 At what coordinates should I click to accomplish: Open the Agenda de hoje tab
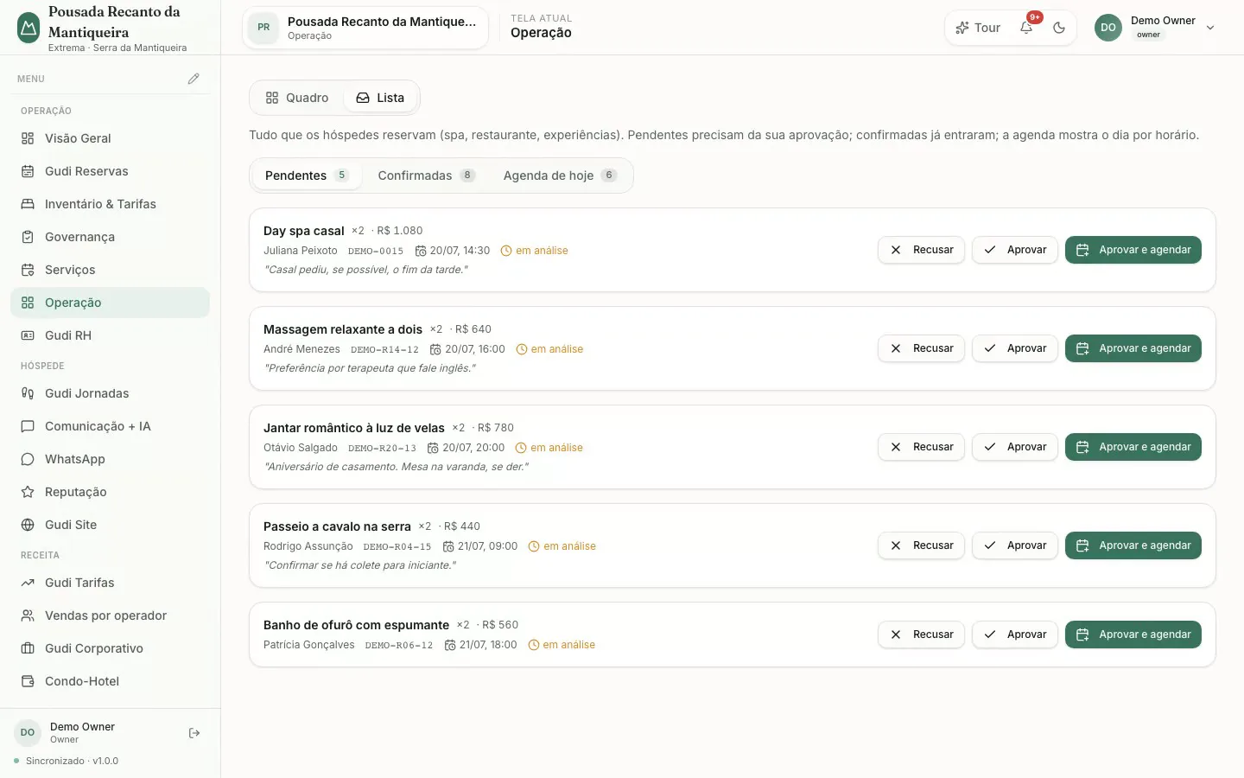[x=560, y=175]
